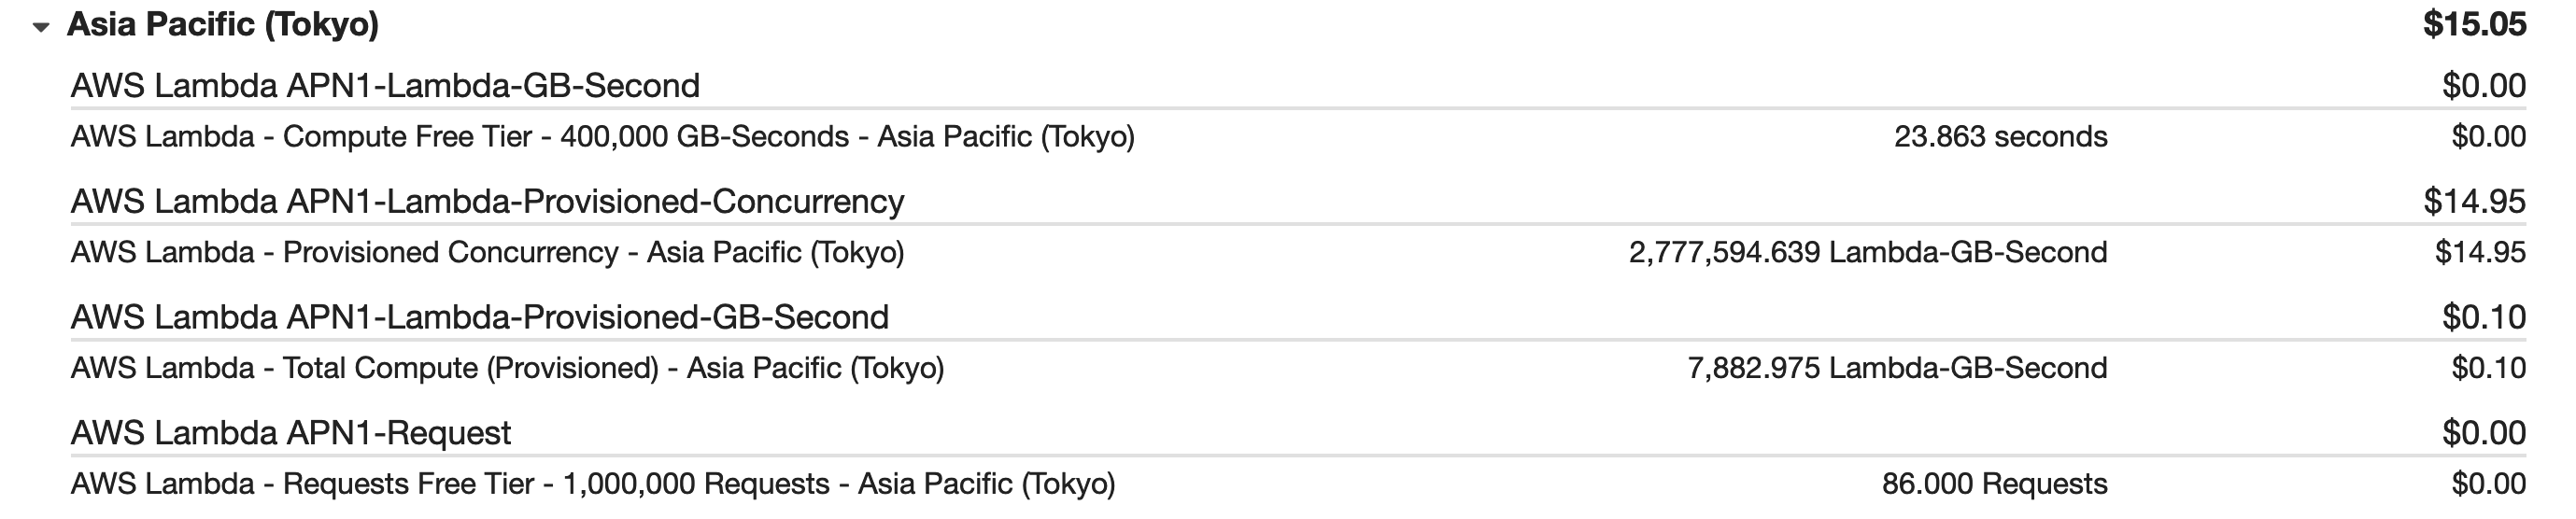
Task: Select the 7,882.975 Lambda-GB-Second usage value
Action: [1897, 369]
